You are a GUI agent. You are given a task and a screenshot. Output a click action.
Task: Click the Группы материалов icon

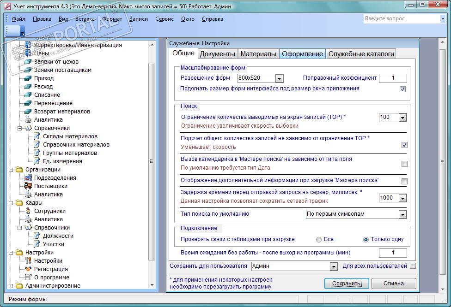(37, 153)
